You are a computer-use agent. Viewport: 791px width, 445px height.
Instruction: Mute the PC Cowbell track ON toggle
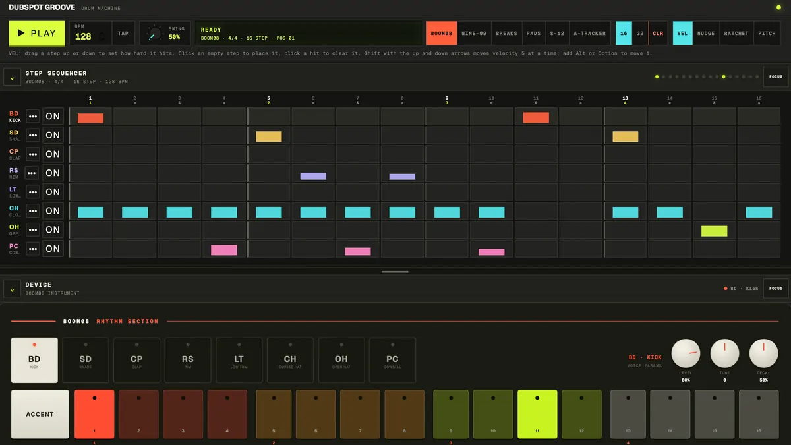[x=53, y=249]
